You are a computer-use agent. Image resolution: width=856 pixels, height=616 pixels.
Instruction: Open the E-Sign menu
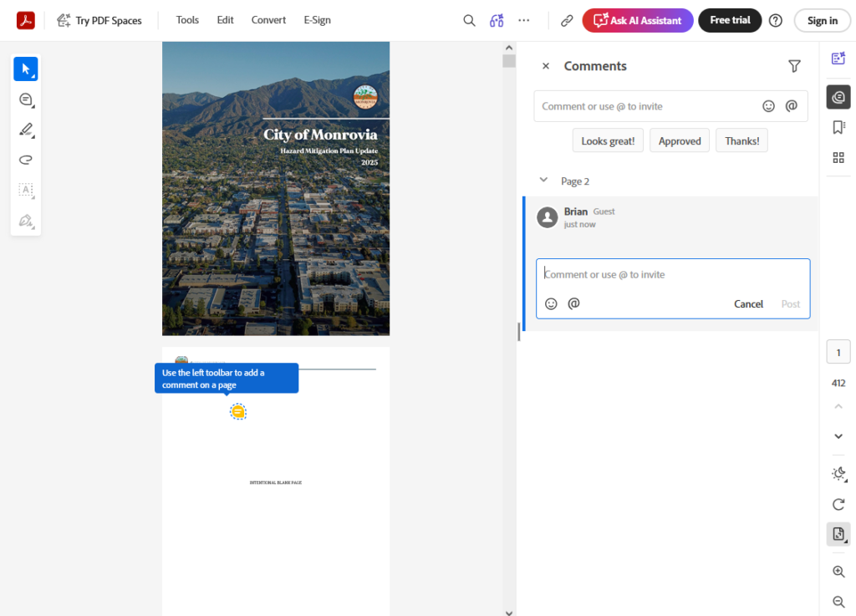317,20
